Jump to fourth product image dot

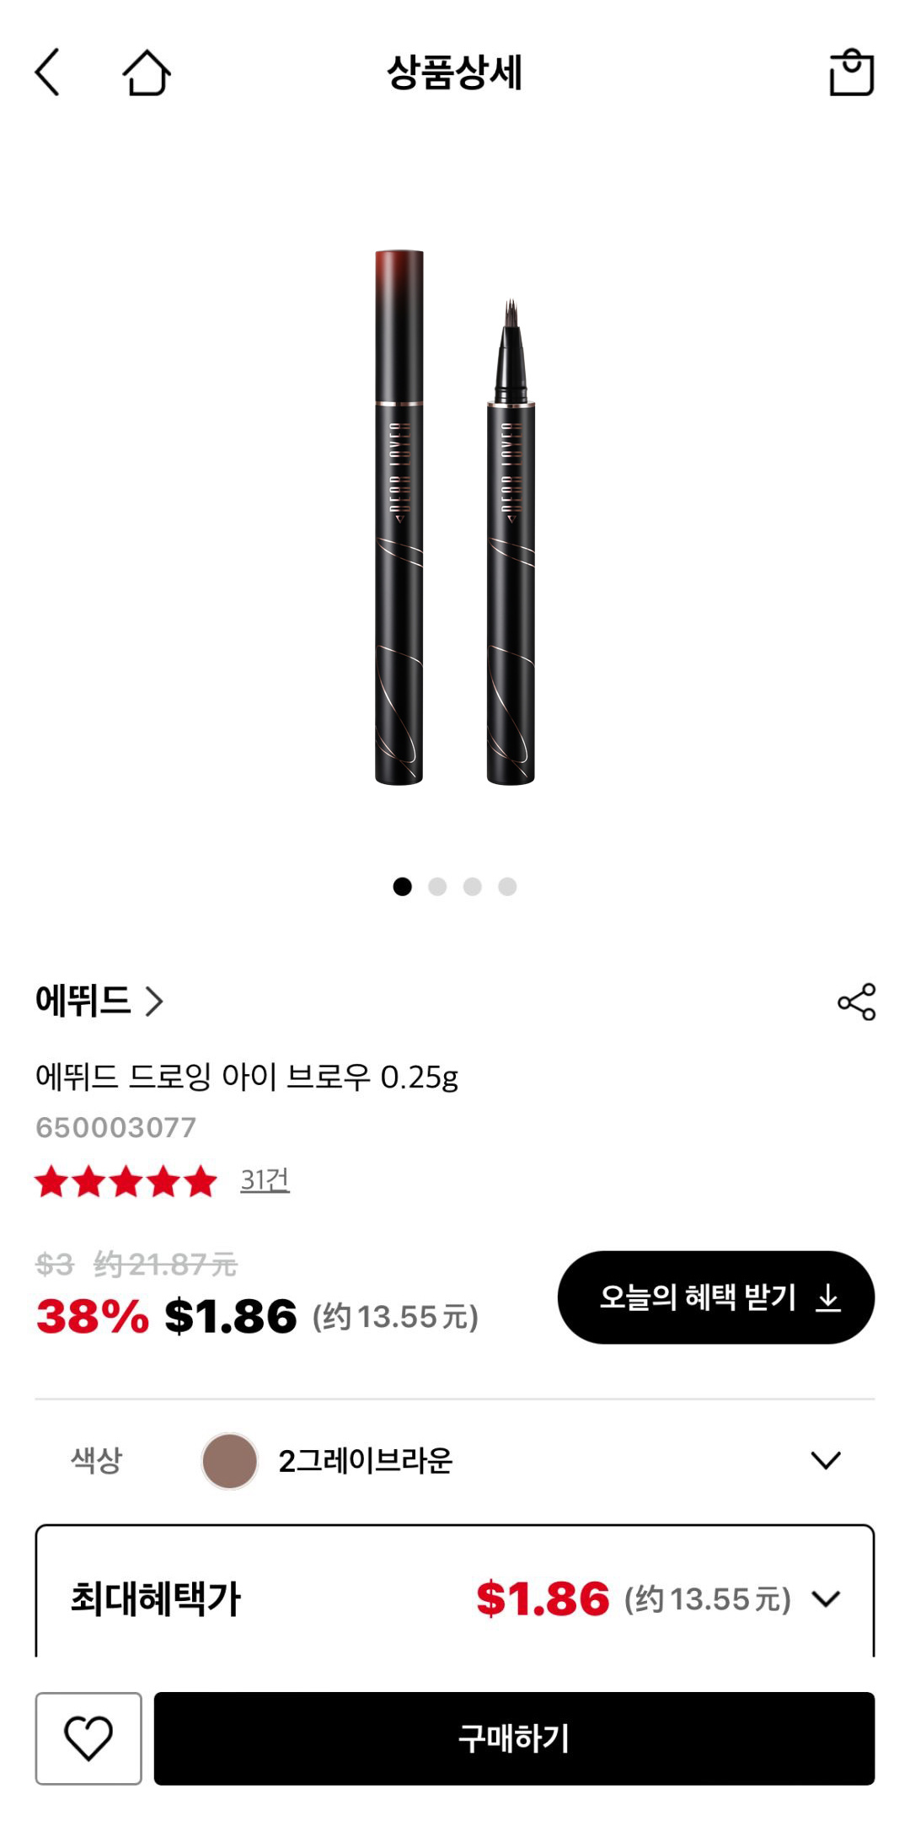pos(507,886)
